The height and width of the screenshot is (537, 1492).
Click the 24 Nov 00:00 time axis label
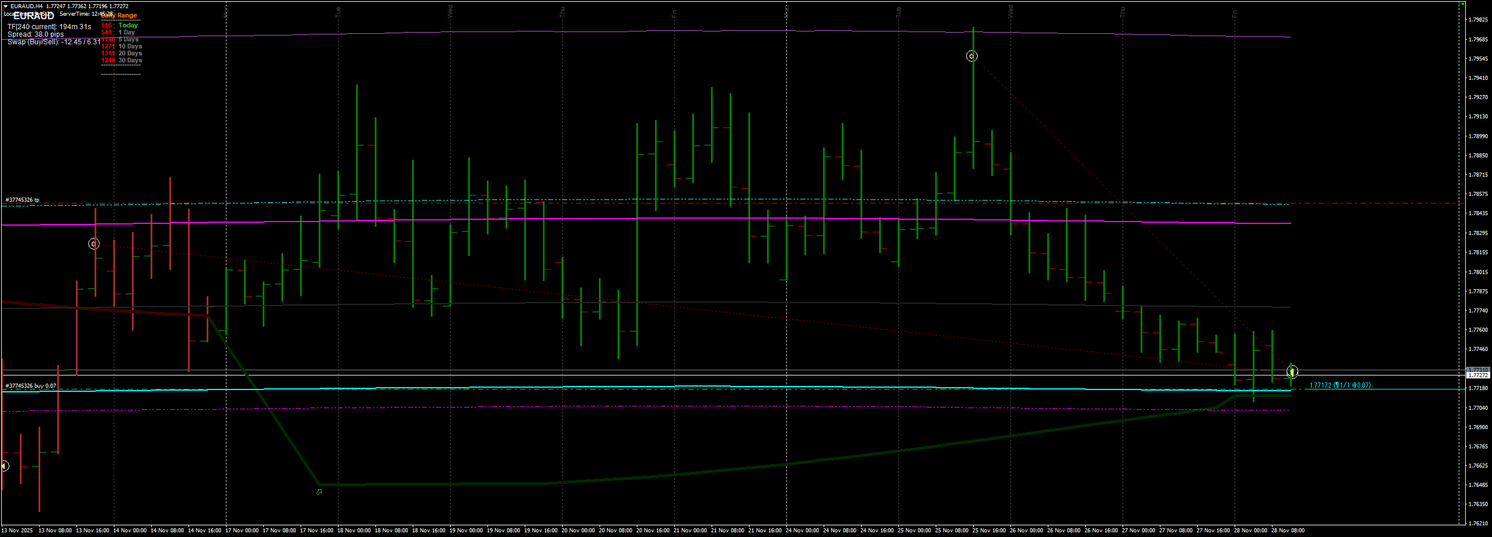[x=802, y=531]
